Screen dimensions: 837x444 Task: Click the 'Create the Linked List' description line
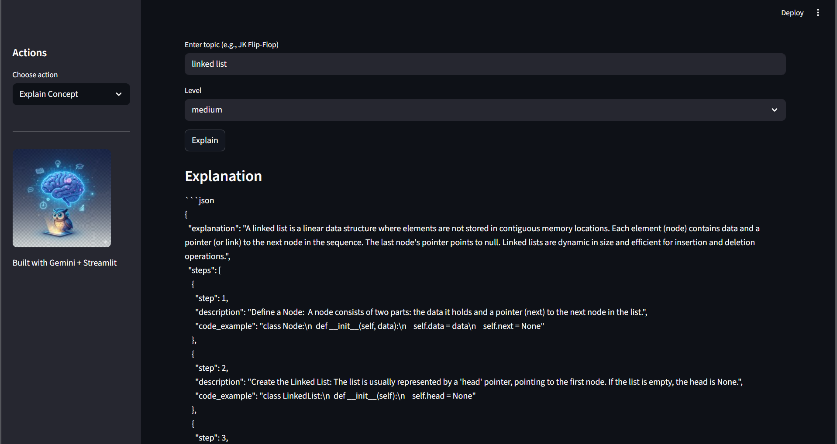[x=469, y=382]
